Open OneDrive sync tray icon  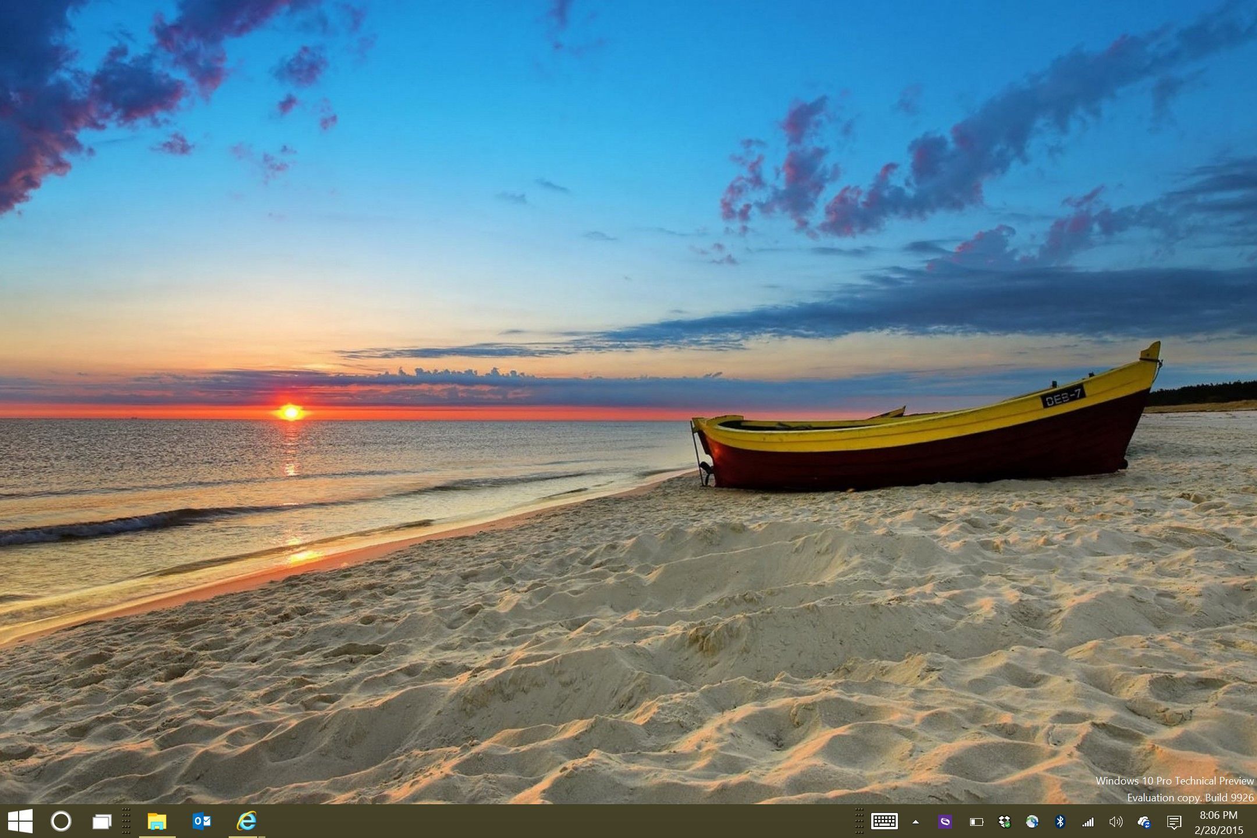[1144, 822]
